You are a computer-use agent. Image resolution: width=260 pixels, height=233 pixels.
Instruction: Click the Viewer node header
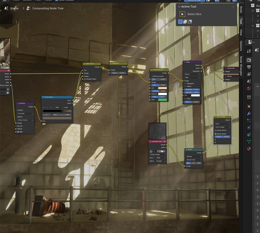231,76
